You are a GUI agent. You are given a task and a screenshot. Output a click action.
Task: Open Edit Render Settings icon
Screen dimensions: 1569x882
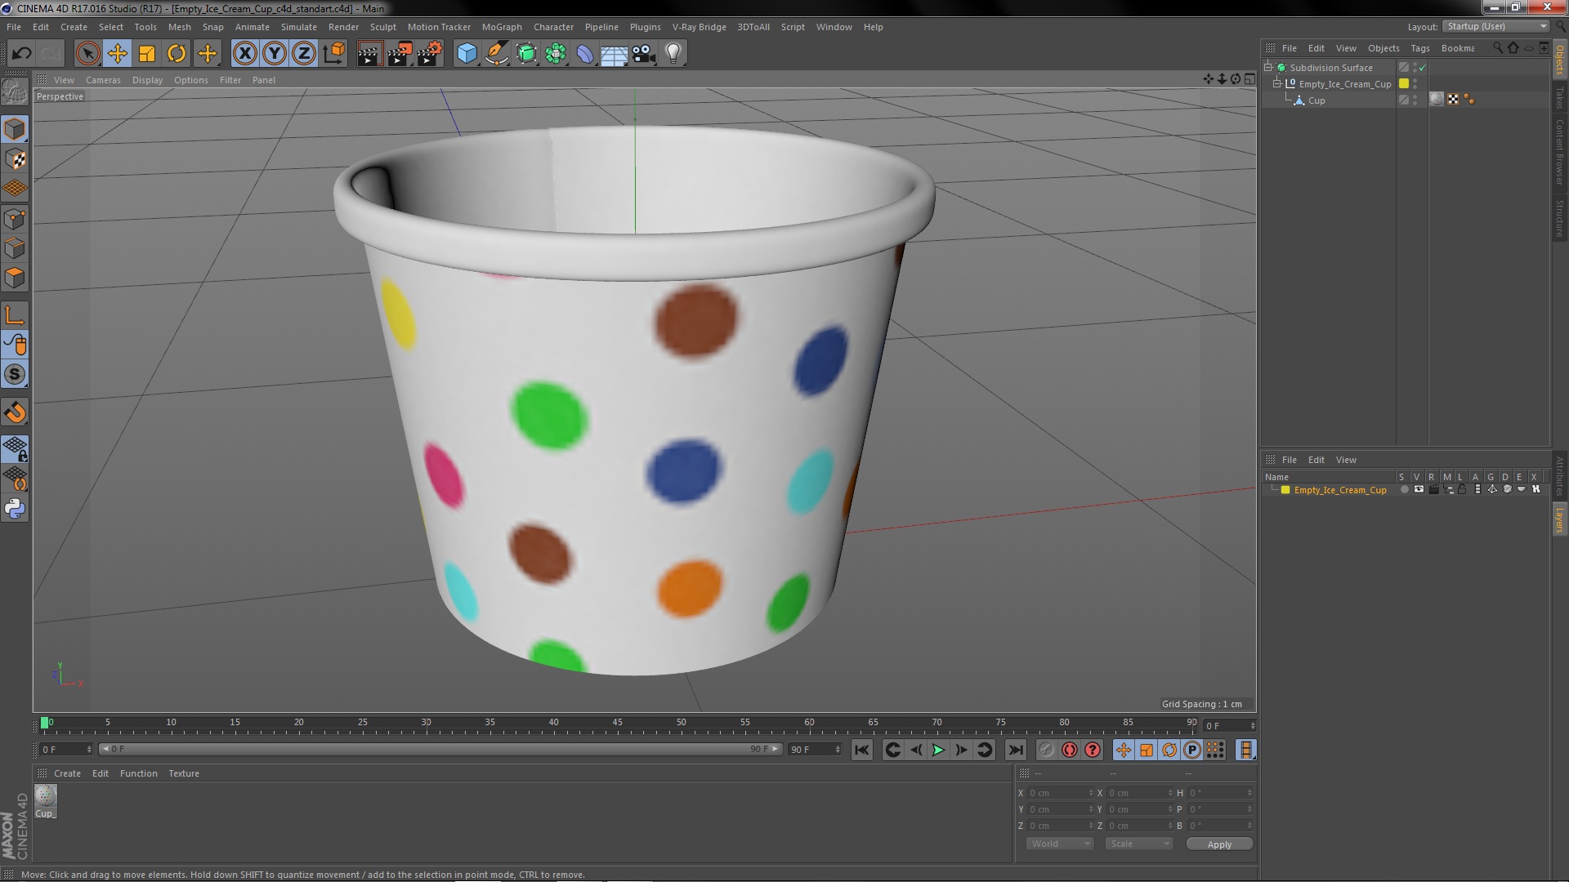pyautogui.click(x=429, y=54)
